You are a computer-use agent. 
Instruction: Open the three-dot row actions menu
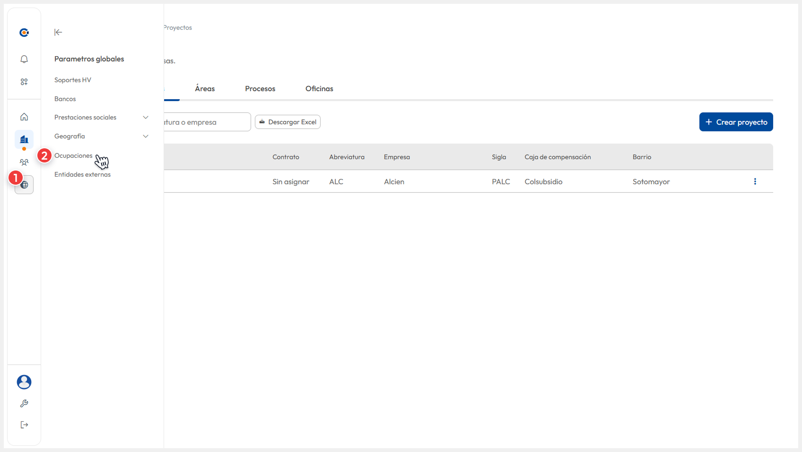click(755, 181)
